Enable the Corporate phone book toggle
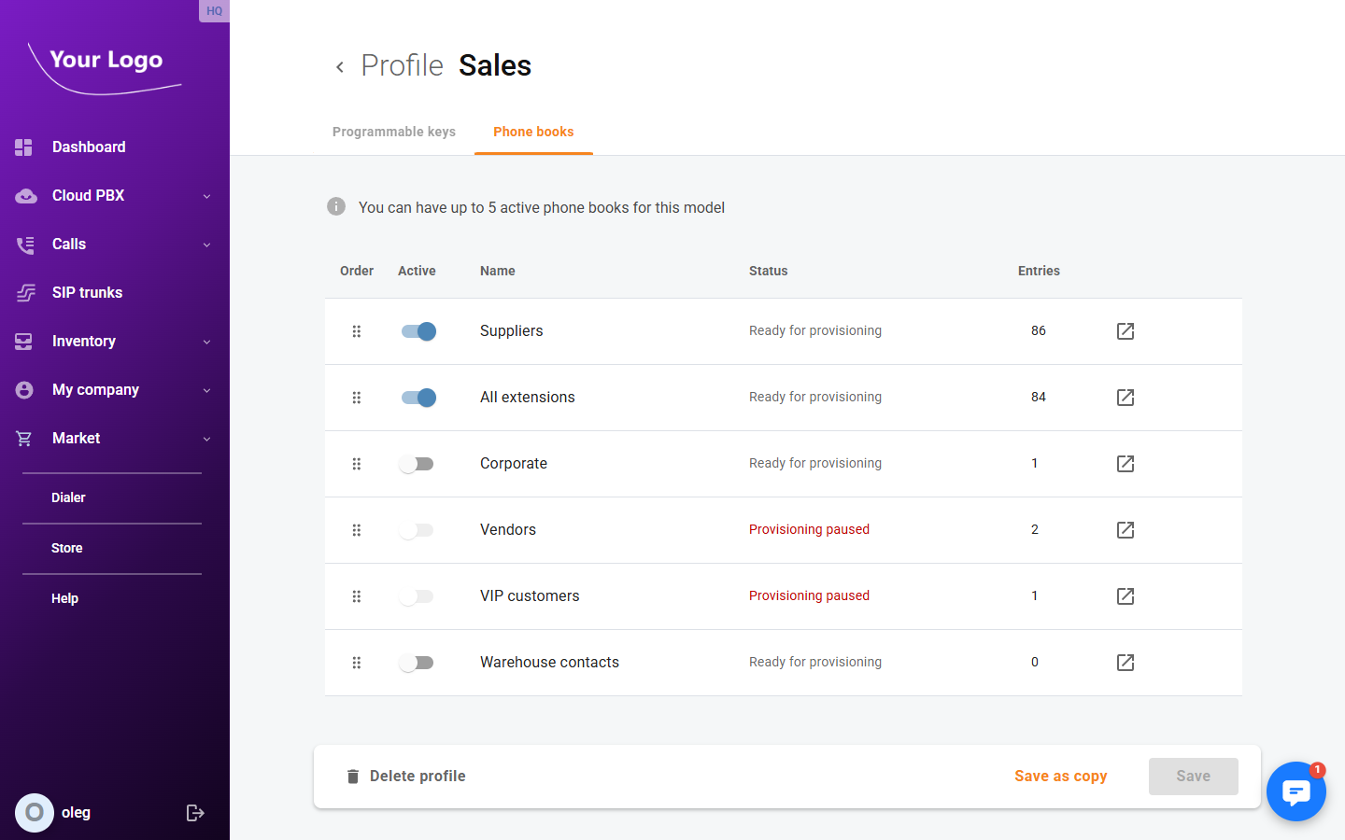1345x840 pixels. coord(417,464)
